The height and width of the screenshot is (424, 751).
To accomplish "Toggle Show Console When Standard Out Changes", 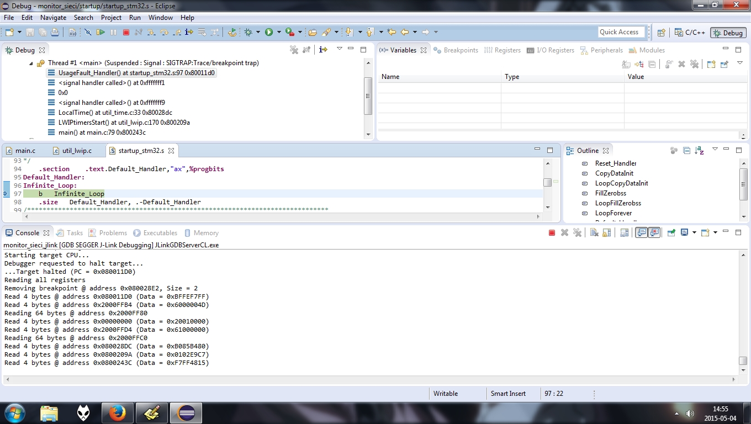I will click(x=641, y=232).
